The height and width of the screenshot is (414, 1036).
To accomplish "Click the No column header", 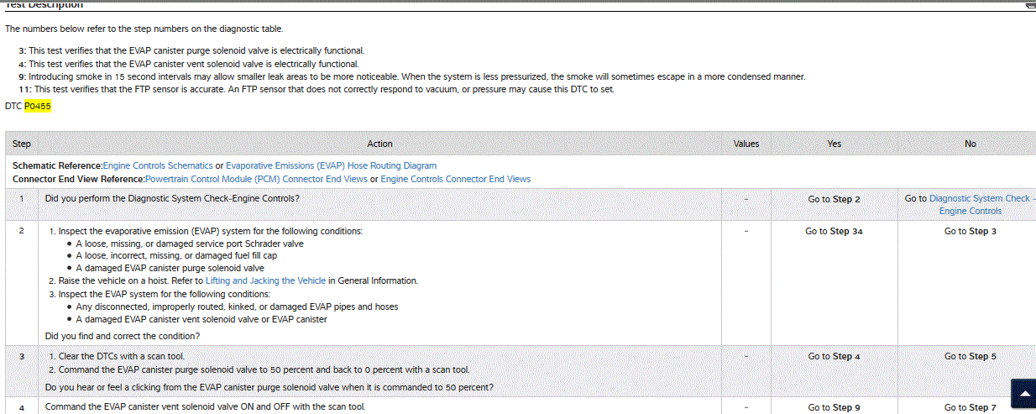I will 970,144.
